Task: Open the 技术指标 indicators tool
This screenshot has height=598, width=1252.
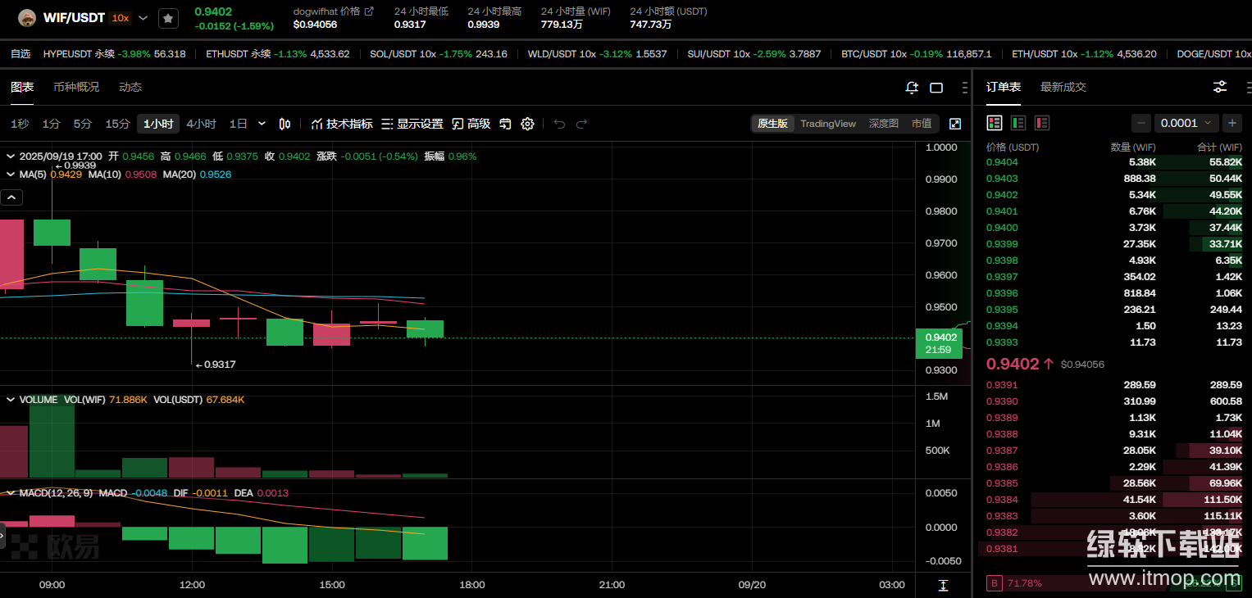Action: click(x=342, y=124)
